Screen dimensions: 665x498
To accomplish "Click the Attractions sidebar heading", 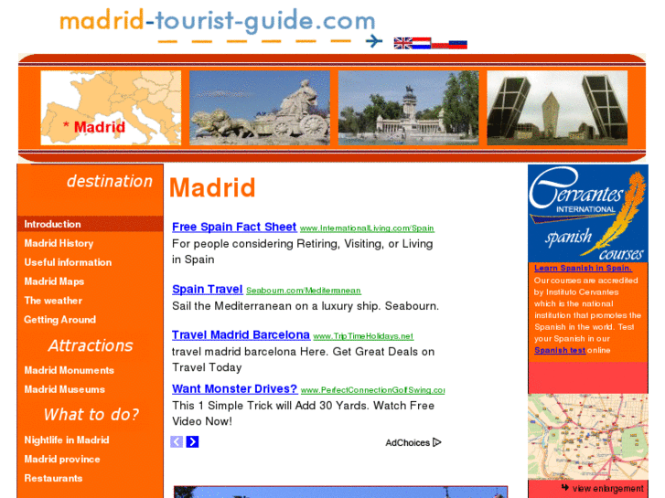I will coord(91,345).
